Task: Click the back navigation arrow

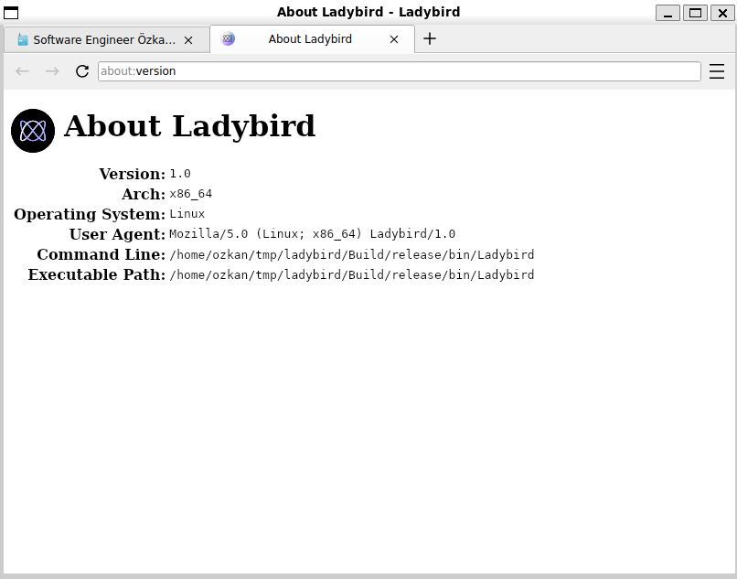Action: coord(22,71)
